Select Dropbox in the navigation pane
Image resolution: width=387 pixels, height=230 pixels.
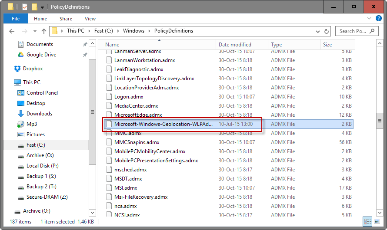[x=33, y=69]
